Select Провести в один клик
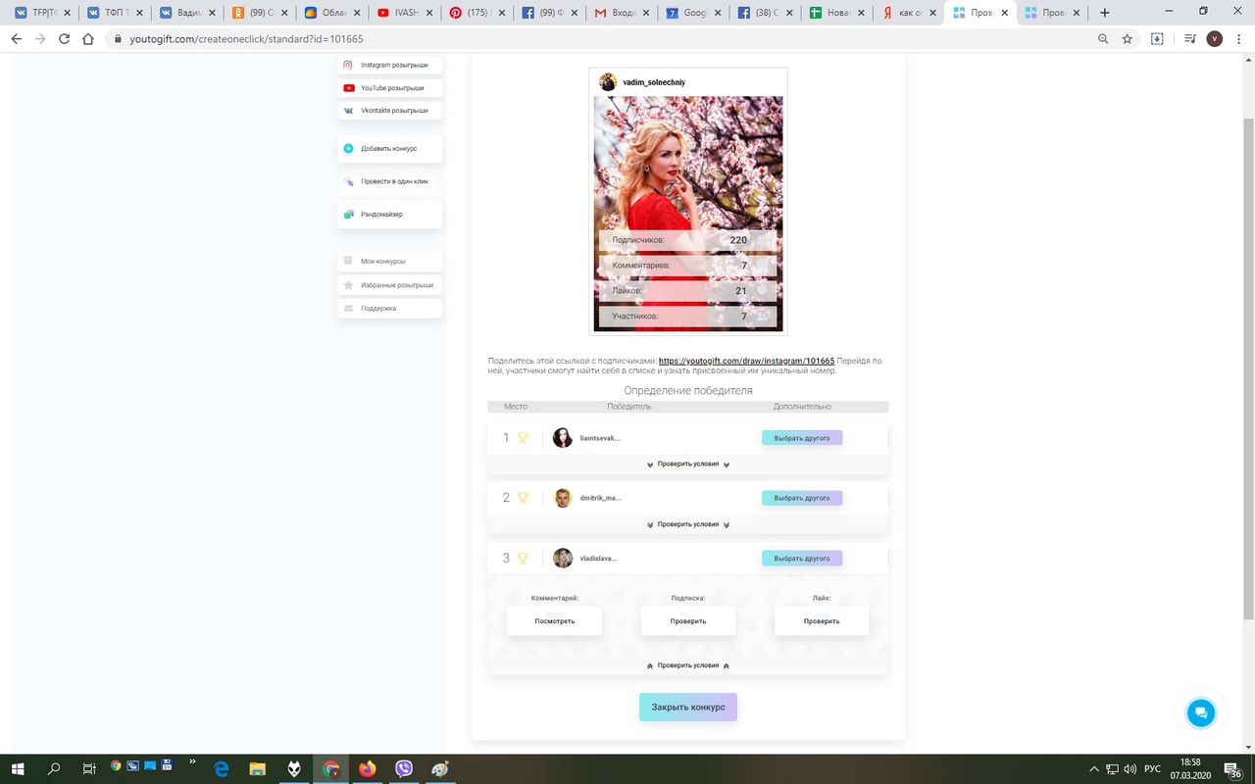1255x784 pixels. [x=389, y=181]
